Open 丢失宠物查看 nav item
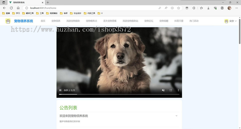 110,21
